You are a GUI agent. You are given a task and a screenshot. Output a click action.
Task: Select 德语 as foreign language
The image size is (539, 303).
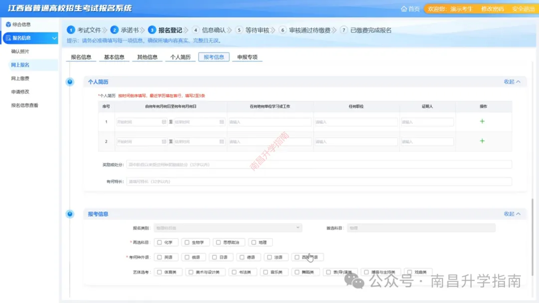click(242, 257)
